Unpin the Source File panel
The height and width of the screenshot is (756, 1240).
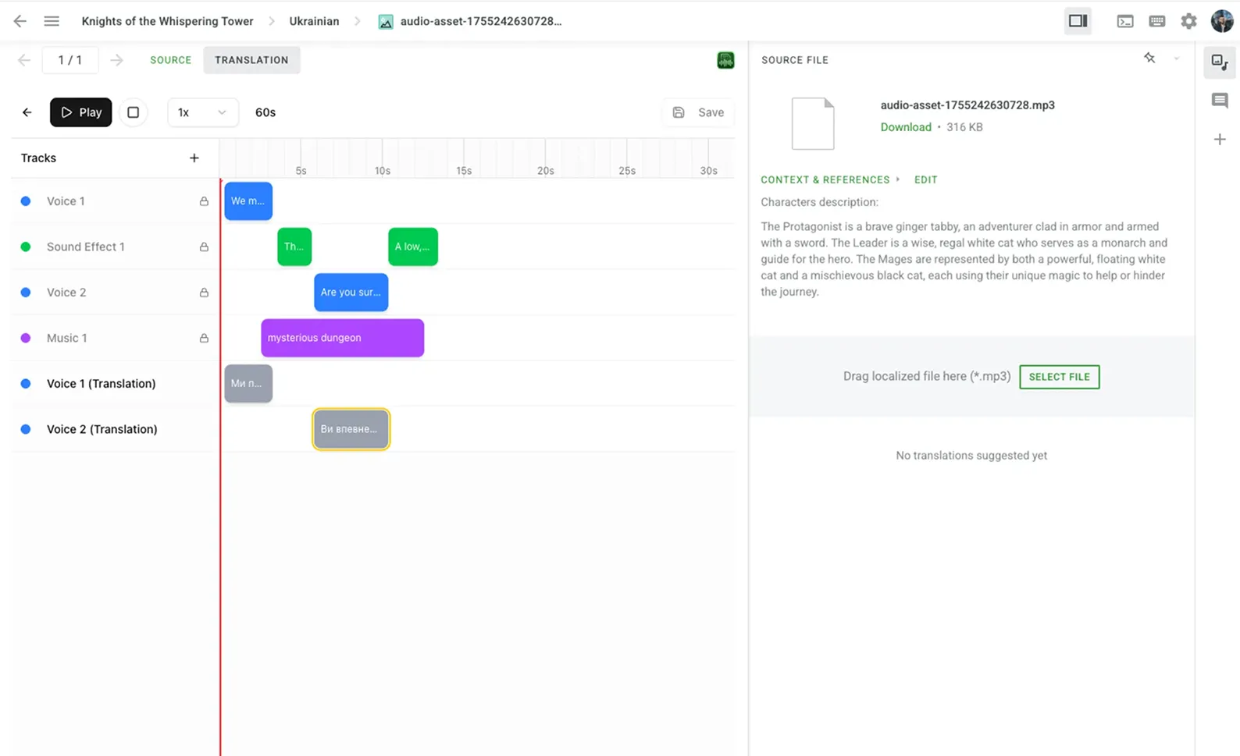(x=1149, y=58)
